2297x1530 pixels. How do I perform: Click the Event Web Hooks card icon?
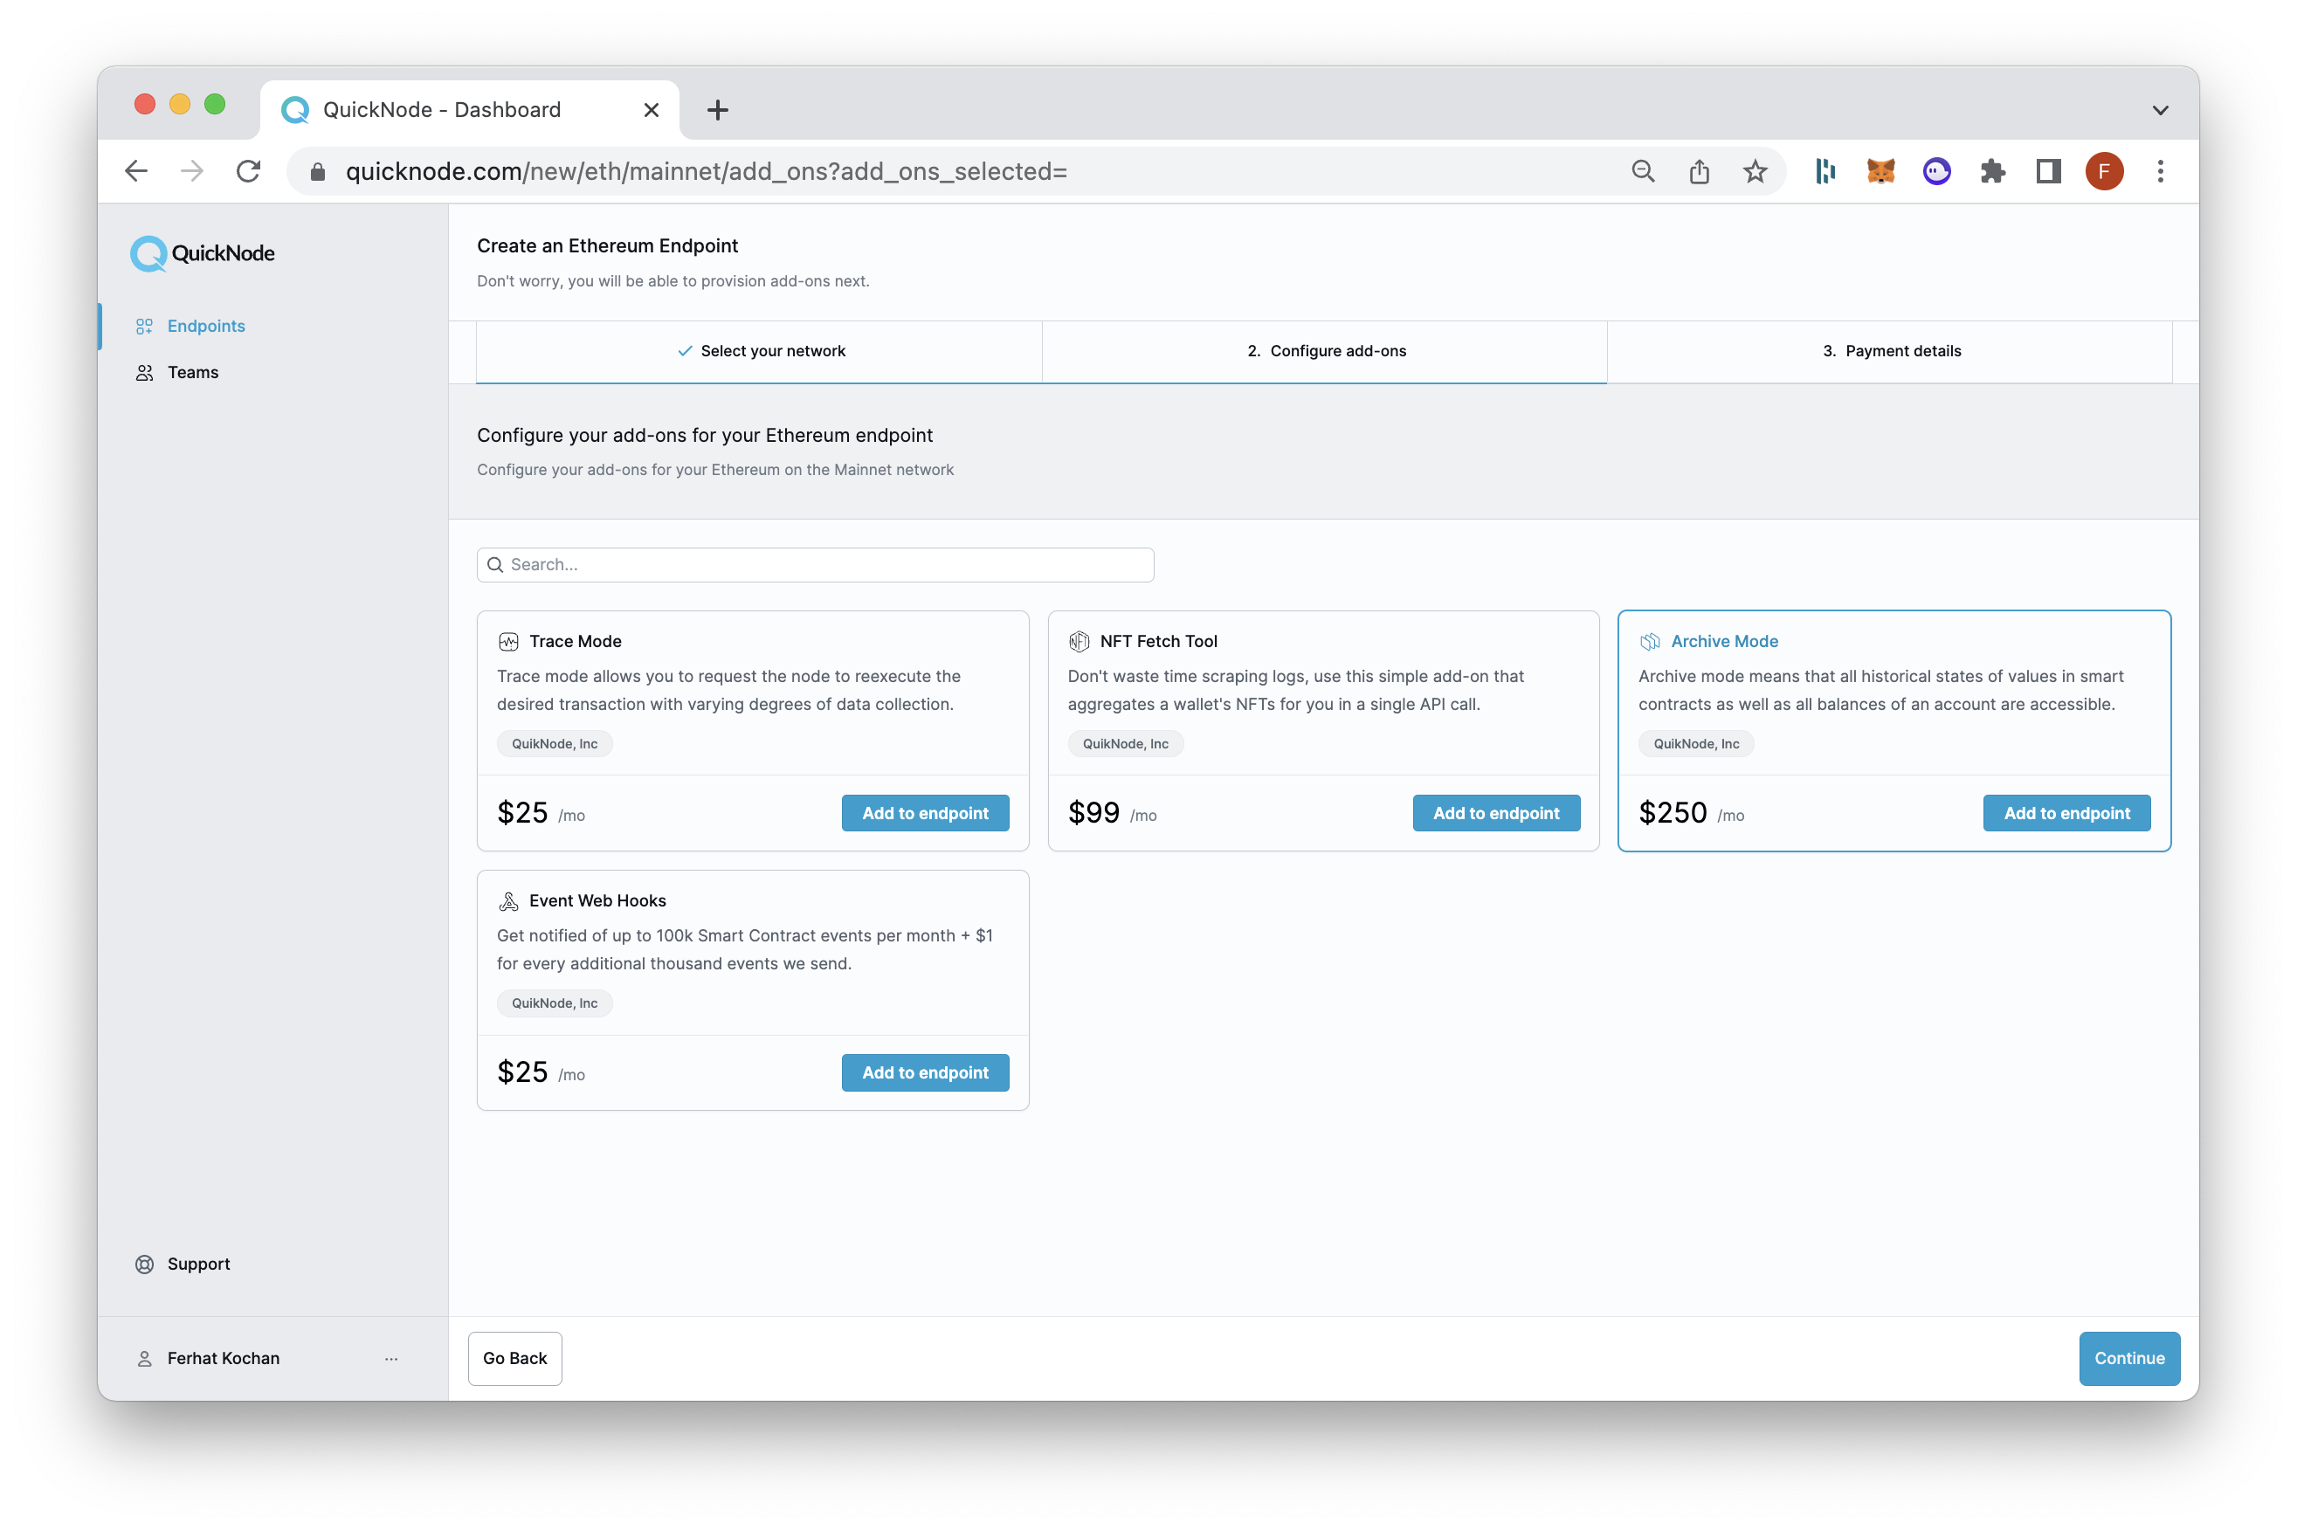pyautogui.click(x=508, y=900)
